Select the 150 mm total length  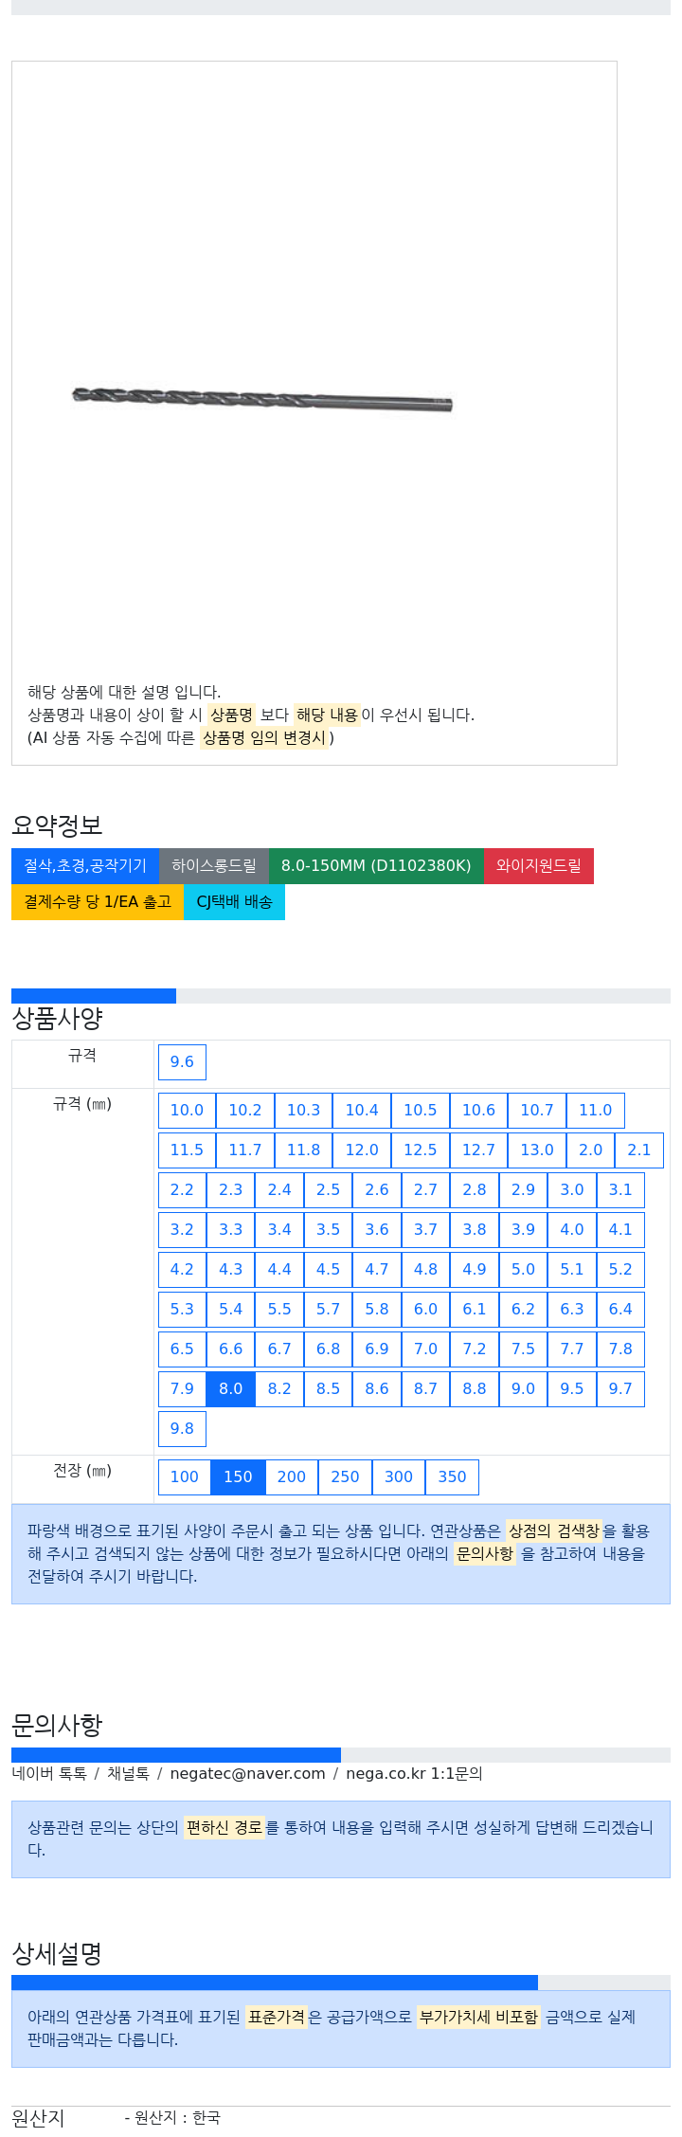click(238, 1476)
